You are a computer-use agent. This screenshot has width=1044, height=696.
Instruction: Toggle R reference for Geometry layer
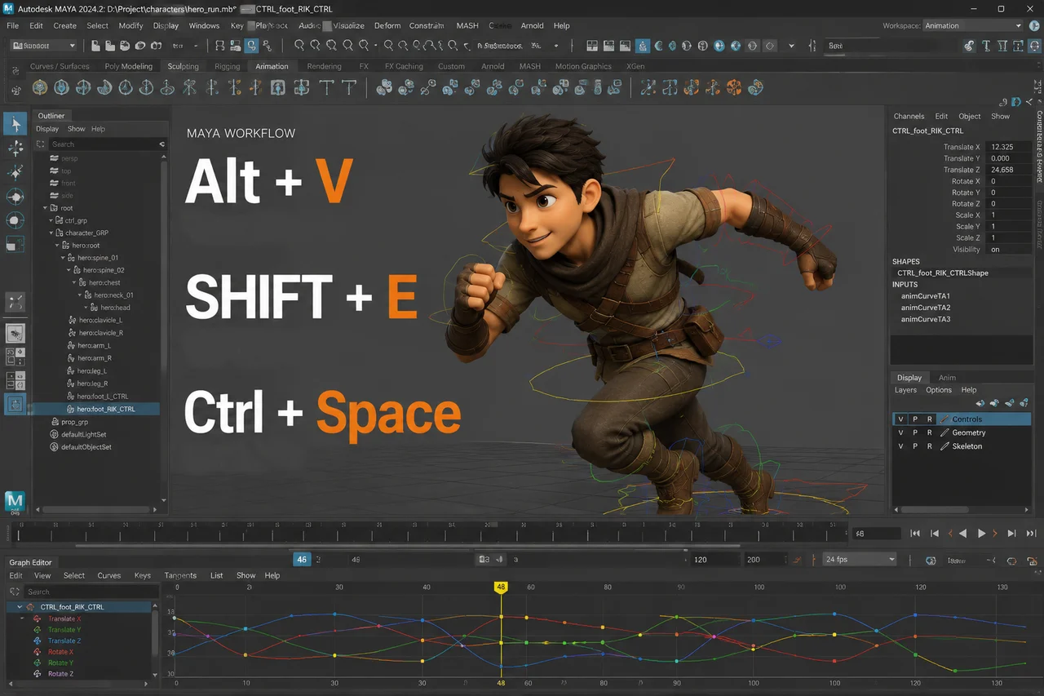[x=929, y=432]
